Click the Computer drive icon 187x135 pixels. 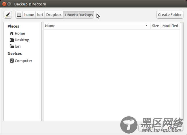coord(12,61)
